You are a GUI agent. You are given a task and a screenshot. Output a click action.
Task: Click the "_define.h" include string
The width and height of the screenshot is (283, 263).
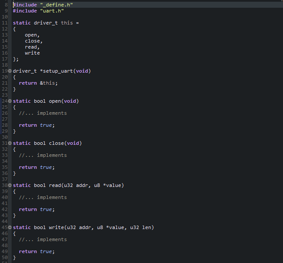click(x=56, y=5)
